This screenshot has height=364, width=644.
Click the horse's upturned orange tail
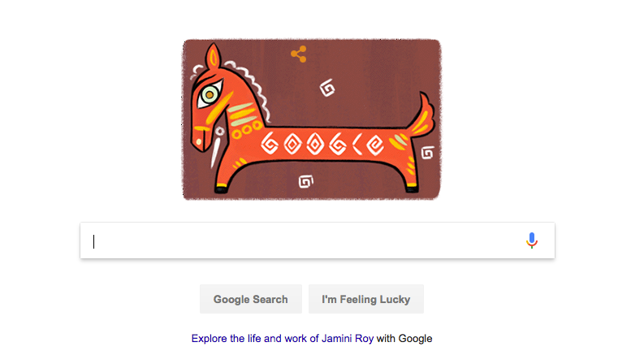(421, 114)
